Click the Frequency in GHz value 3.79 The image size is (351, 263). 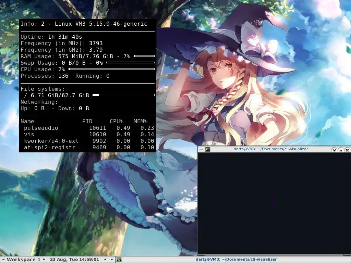point(96,50)
